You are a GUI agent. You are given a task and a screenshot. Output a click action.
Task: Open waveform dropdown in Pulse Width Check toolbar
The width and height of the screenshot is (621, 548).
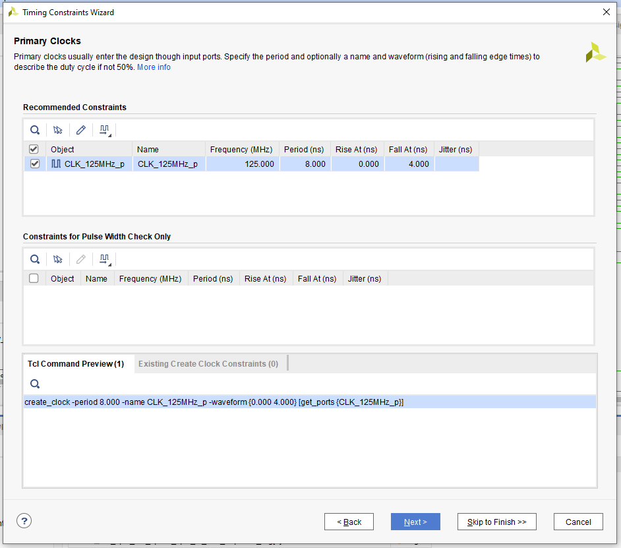(x=105, y=260)
